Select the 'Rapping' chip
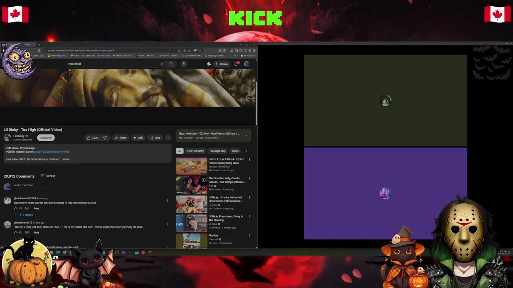 (x=235, y=151)
